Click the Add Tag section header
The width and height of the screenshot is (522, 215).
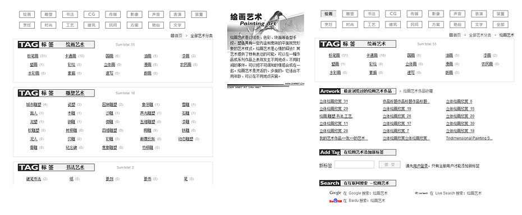(358, 153)
